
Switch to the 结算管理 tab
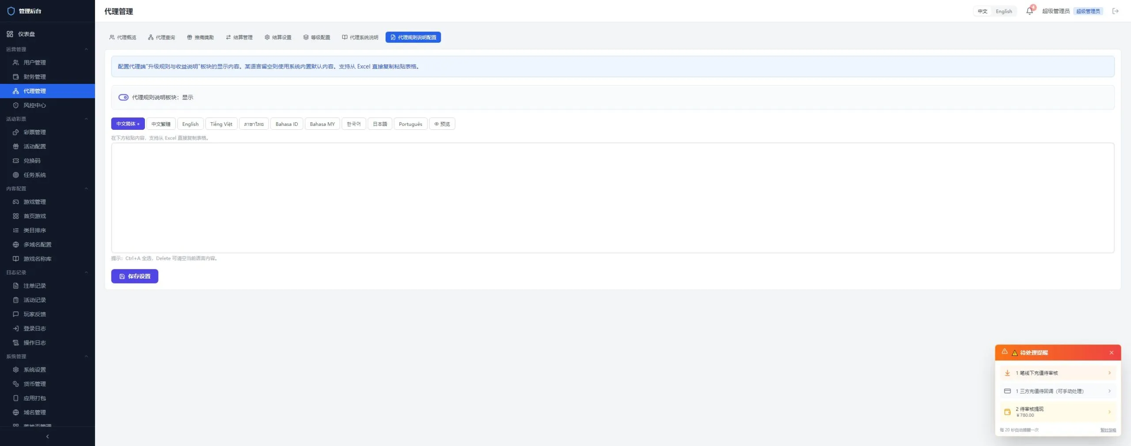pyautogui.click(x=239, y=38)
